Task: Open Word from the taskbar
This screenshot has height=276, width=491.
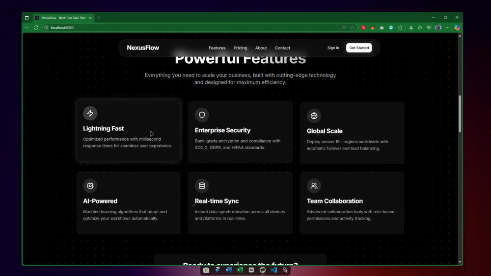Action: 229,270
